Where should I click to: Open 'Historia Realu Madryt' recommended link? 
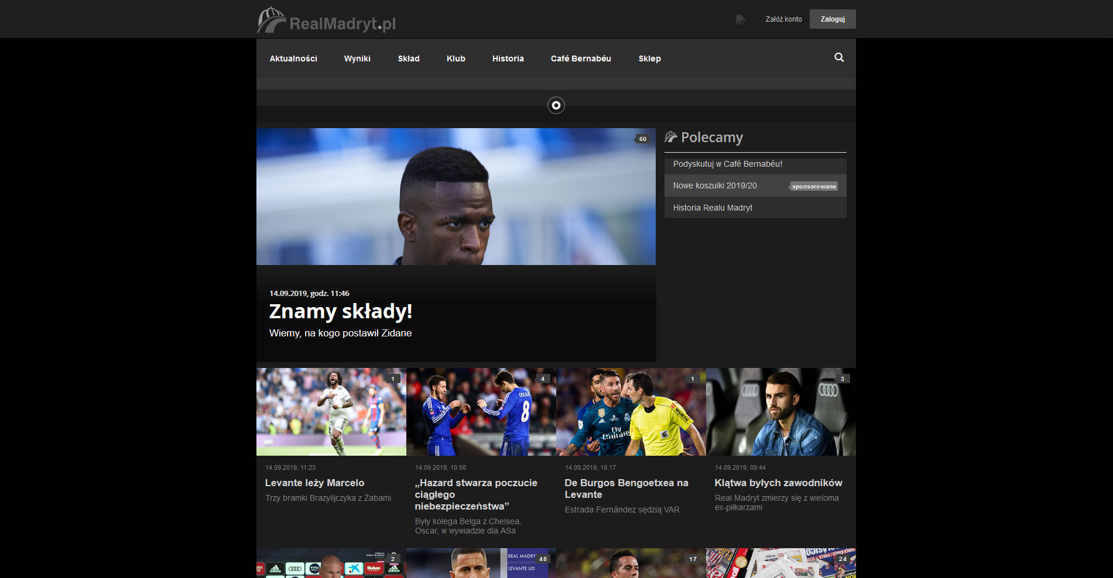tap(713, 208)
